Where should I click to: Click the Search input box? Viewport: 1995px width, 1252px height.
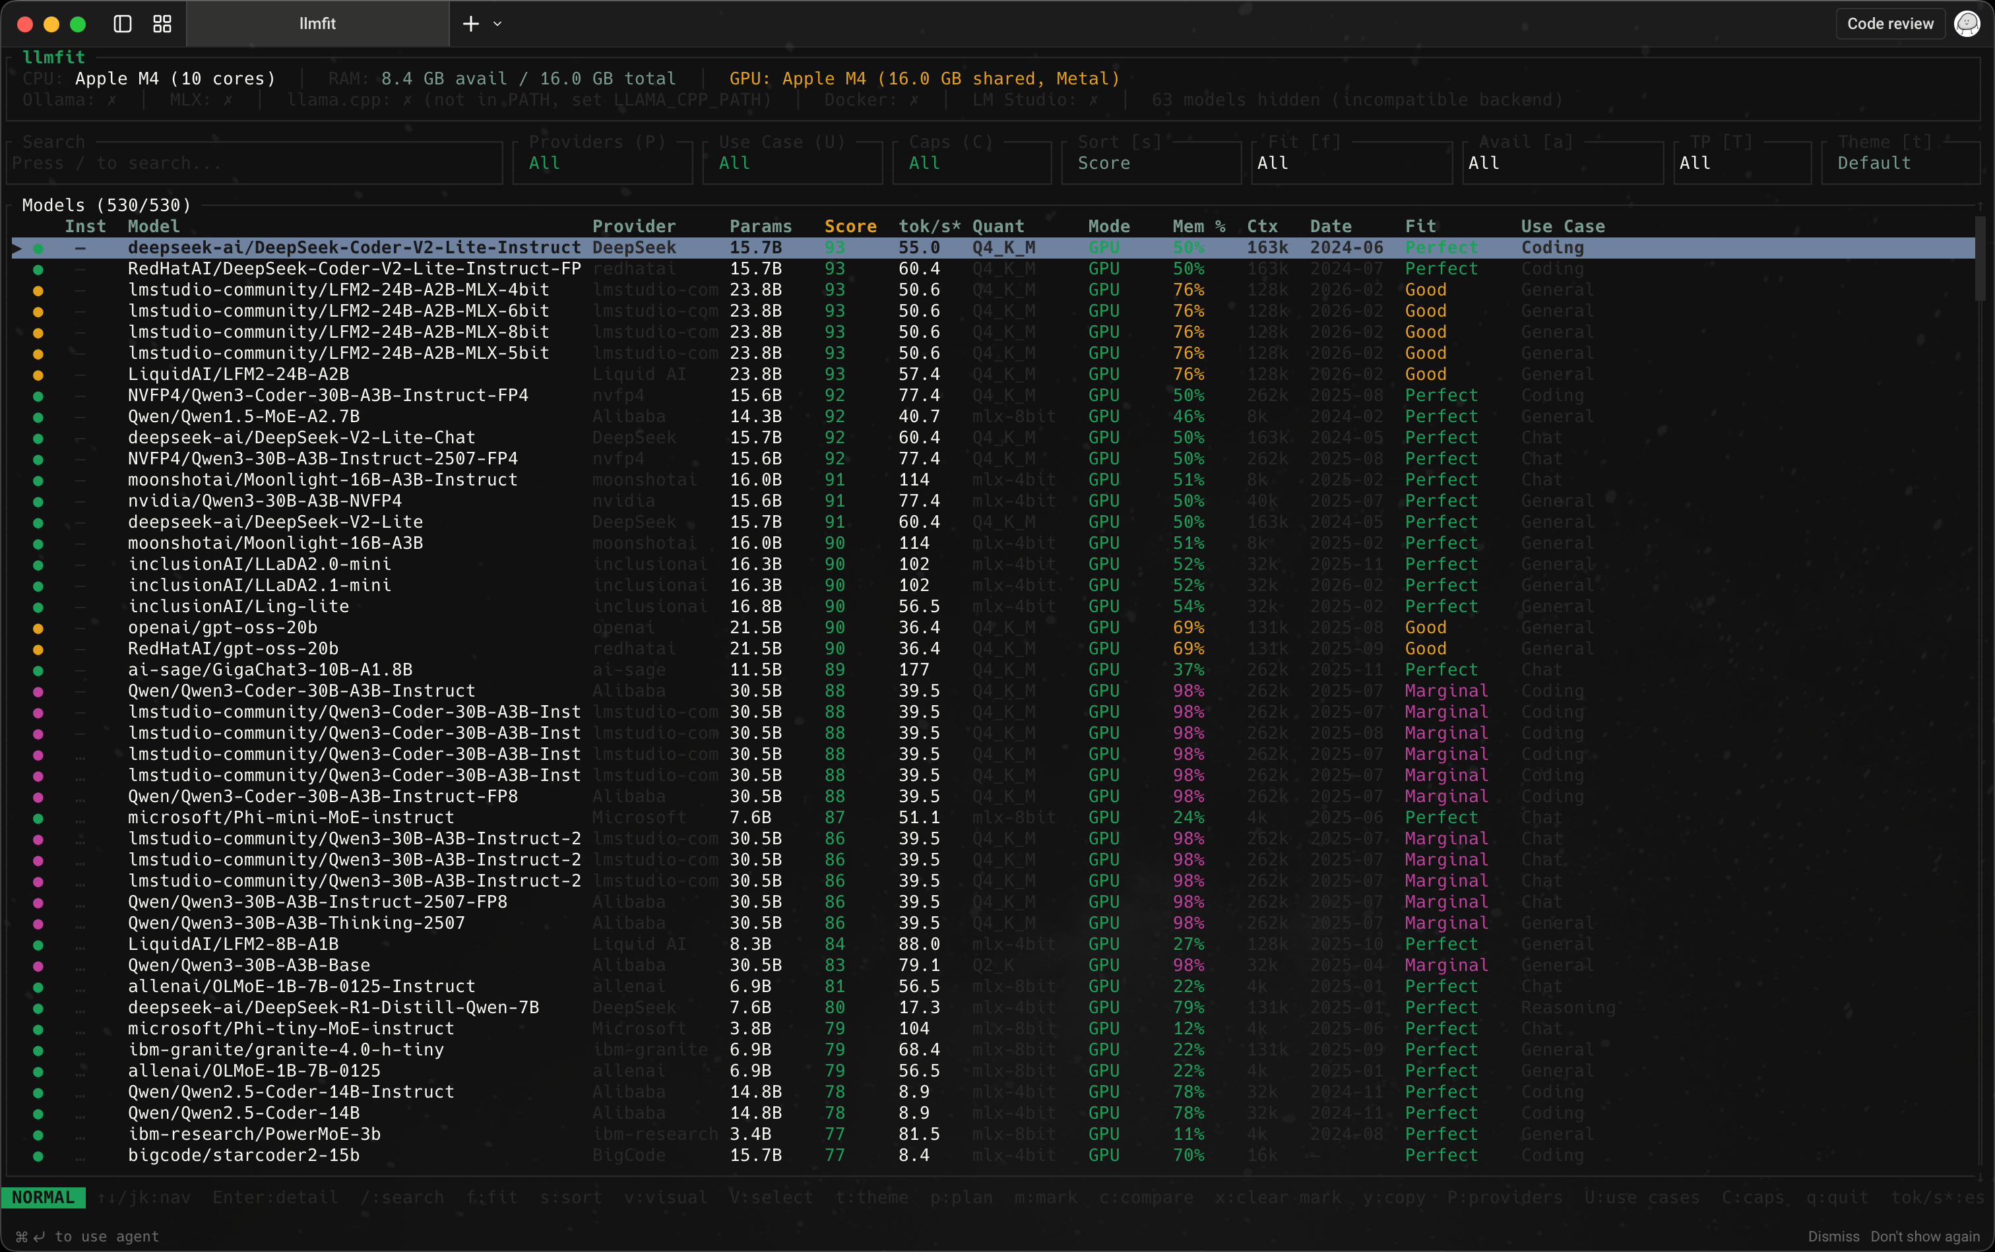point(254,163)
